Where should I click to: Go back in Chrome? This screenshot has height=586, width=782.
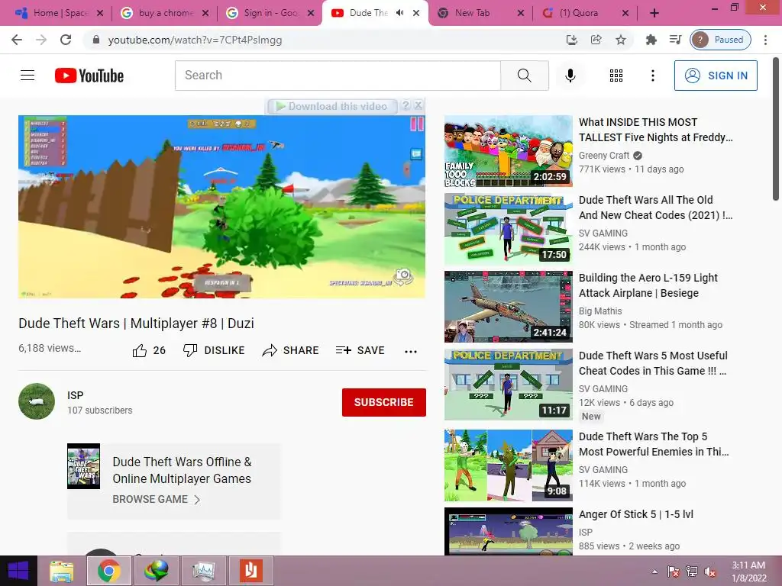(17, 40)
